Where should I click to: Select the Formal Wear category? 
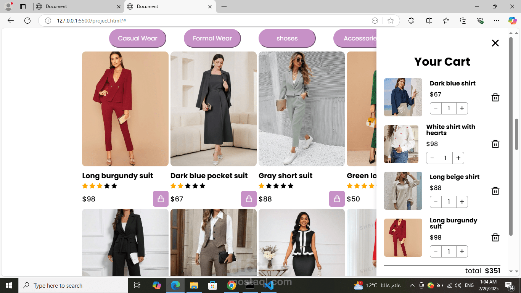tap(212, 38)
